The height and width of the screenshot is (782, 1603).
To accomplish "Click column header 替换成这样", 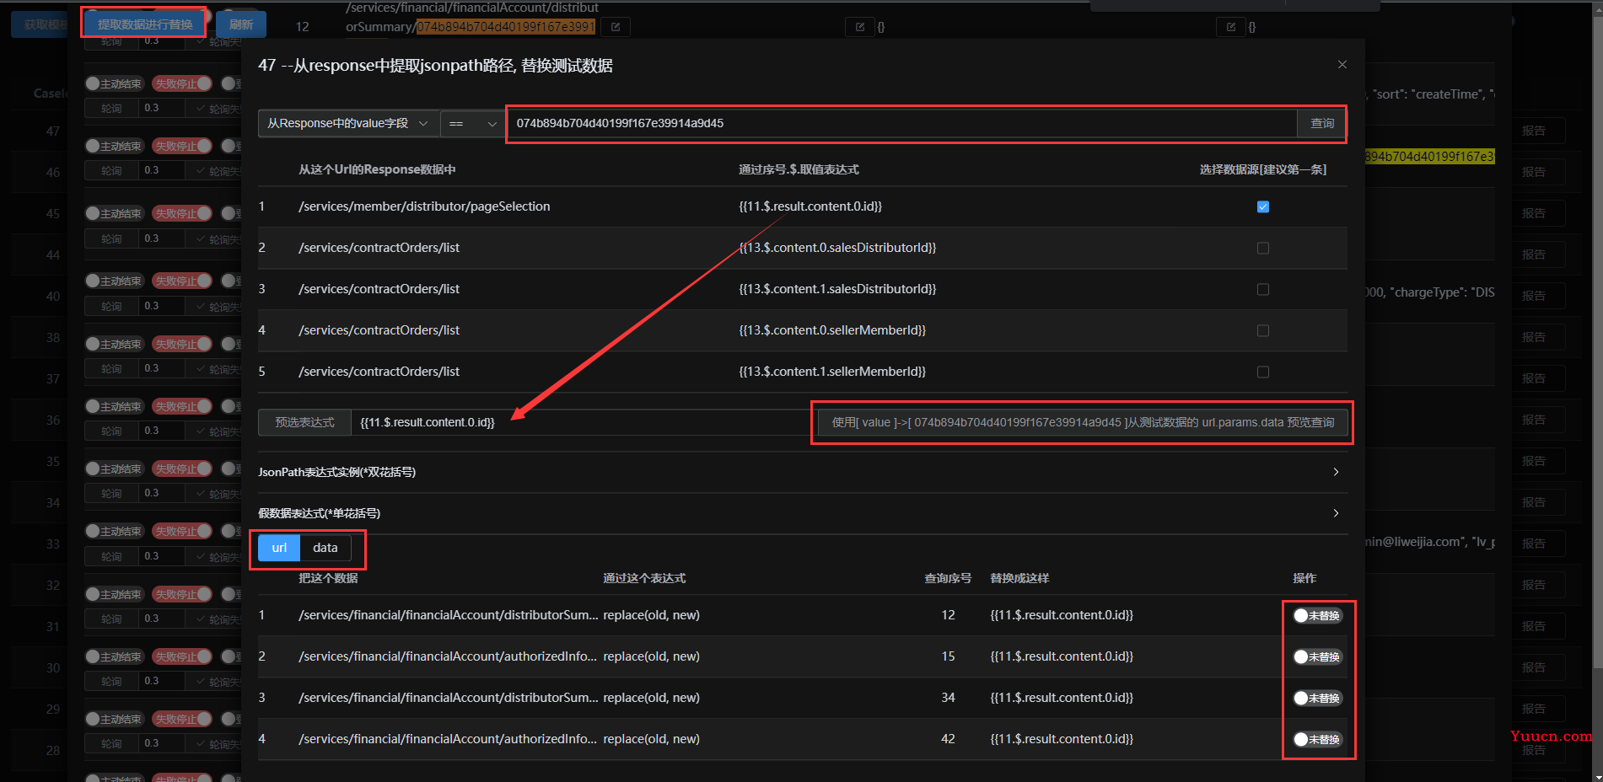I will [x=1019, y=578].
